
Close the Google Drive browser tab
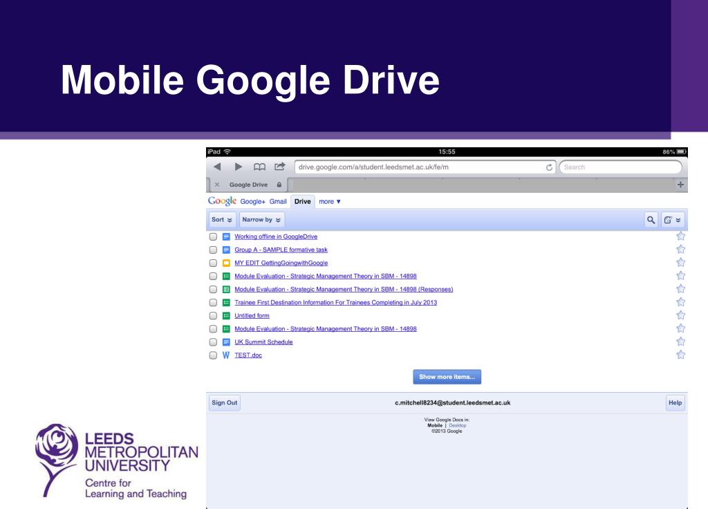click(217, 185)
